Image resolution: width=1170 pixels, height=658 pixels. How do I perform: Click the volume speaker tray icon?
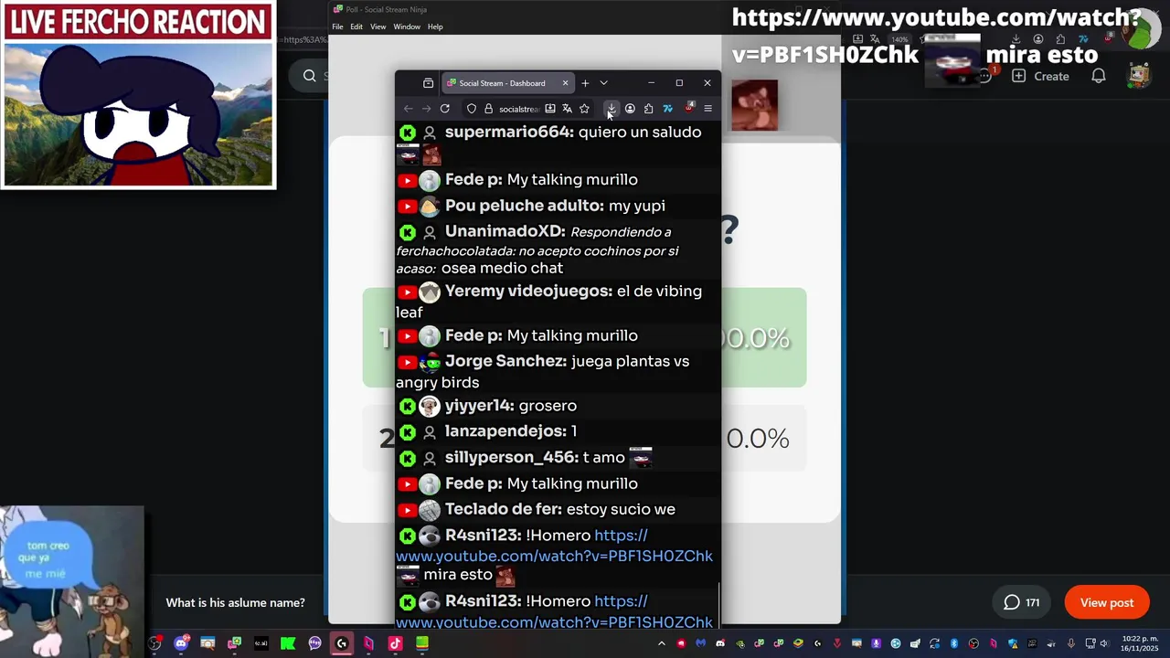click(1107, 643)
